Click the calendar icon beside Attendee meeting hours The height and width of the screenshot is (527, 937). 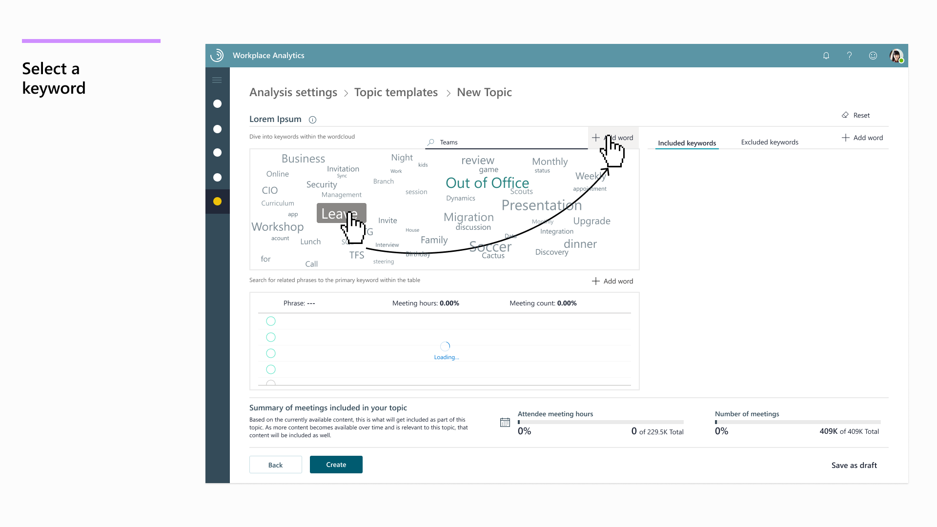[506, 422]
